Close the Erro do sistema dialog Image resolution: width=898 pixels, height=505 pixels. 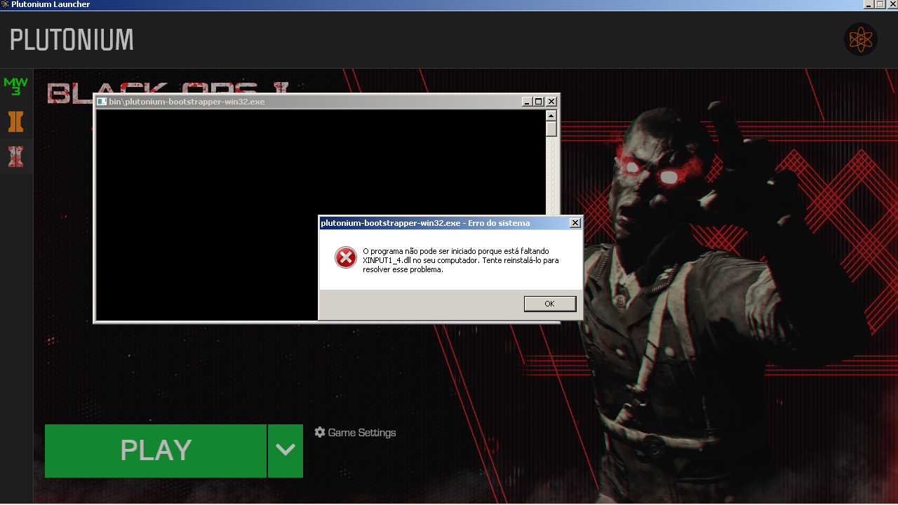click(x=575, y=223)
